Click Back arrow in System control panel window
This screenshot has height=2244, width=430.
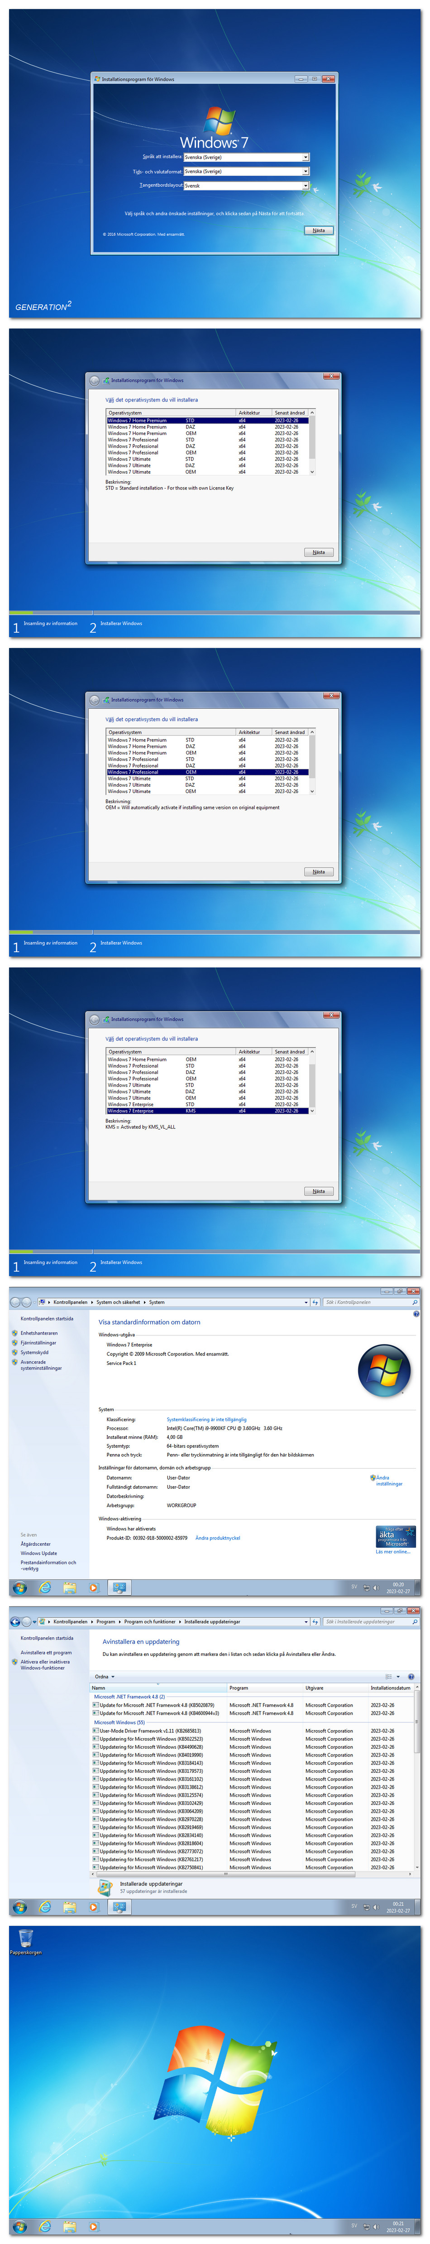point(15,1302)
